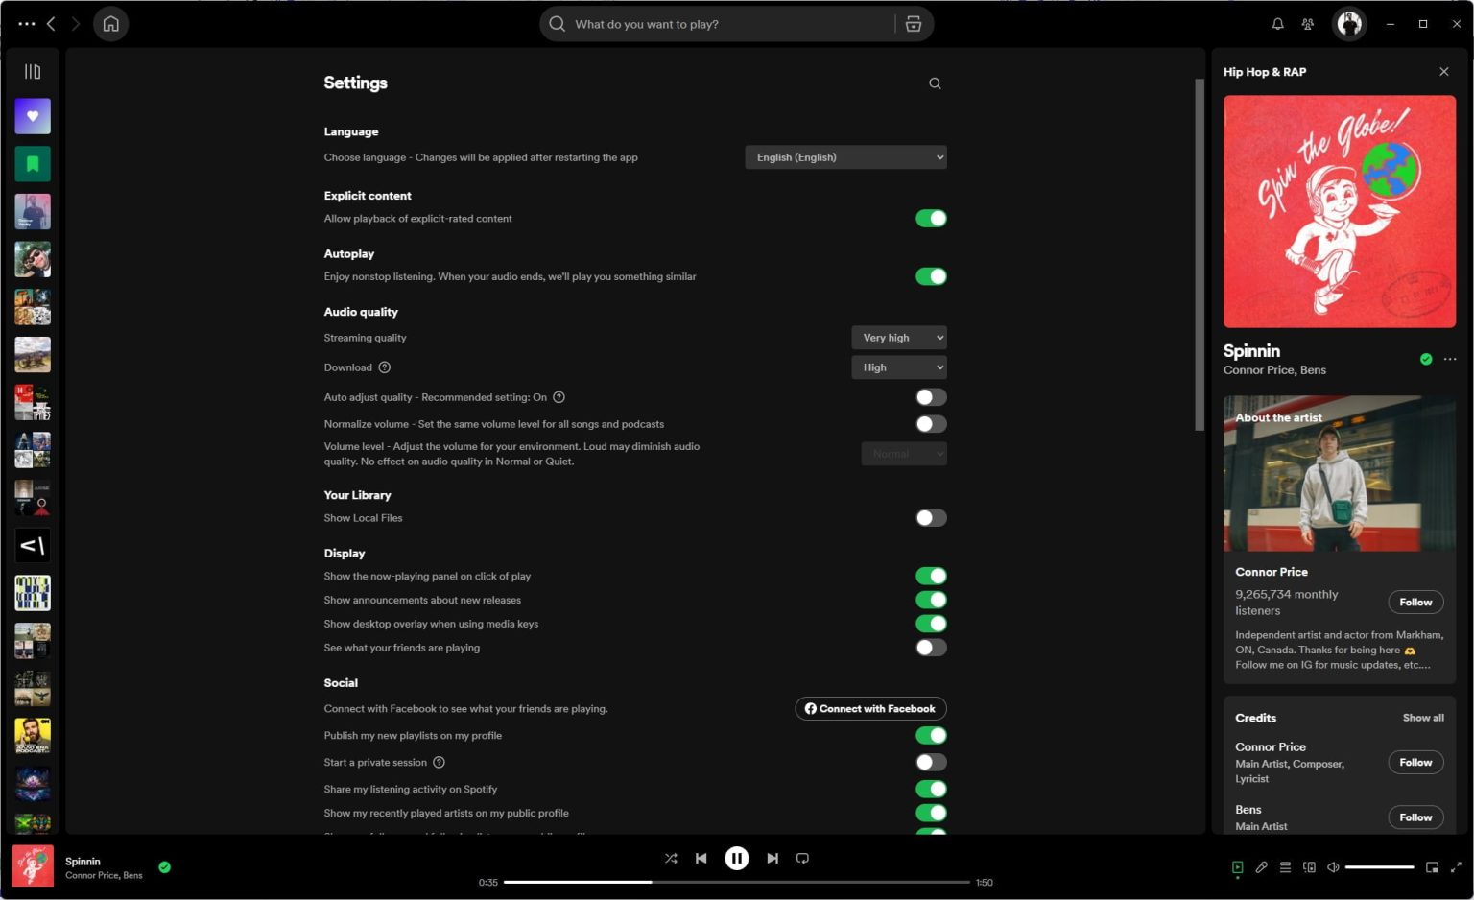The width and height of the screenshot is (1474, 900).
Task: Enable repeat mode
Action: click(803, 859)
